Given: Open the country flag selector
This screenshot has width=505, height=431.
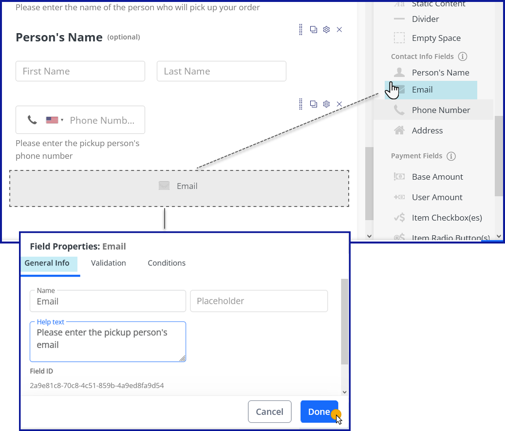Looking at the screenshot, I should point(52,120).
